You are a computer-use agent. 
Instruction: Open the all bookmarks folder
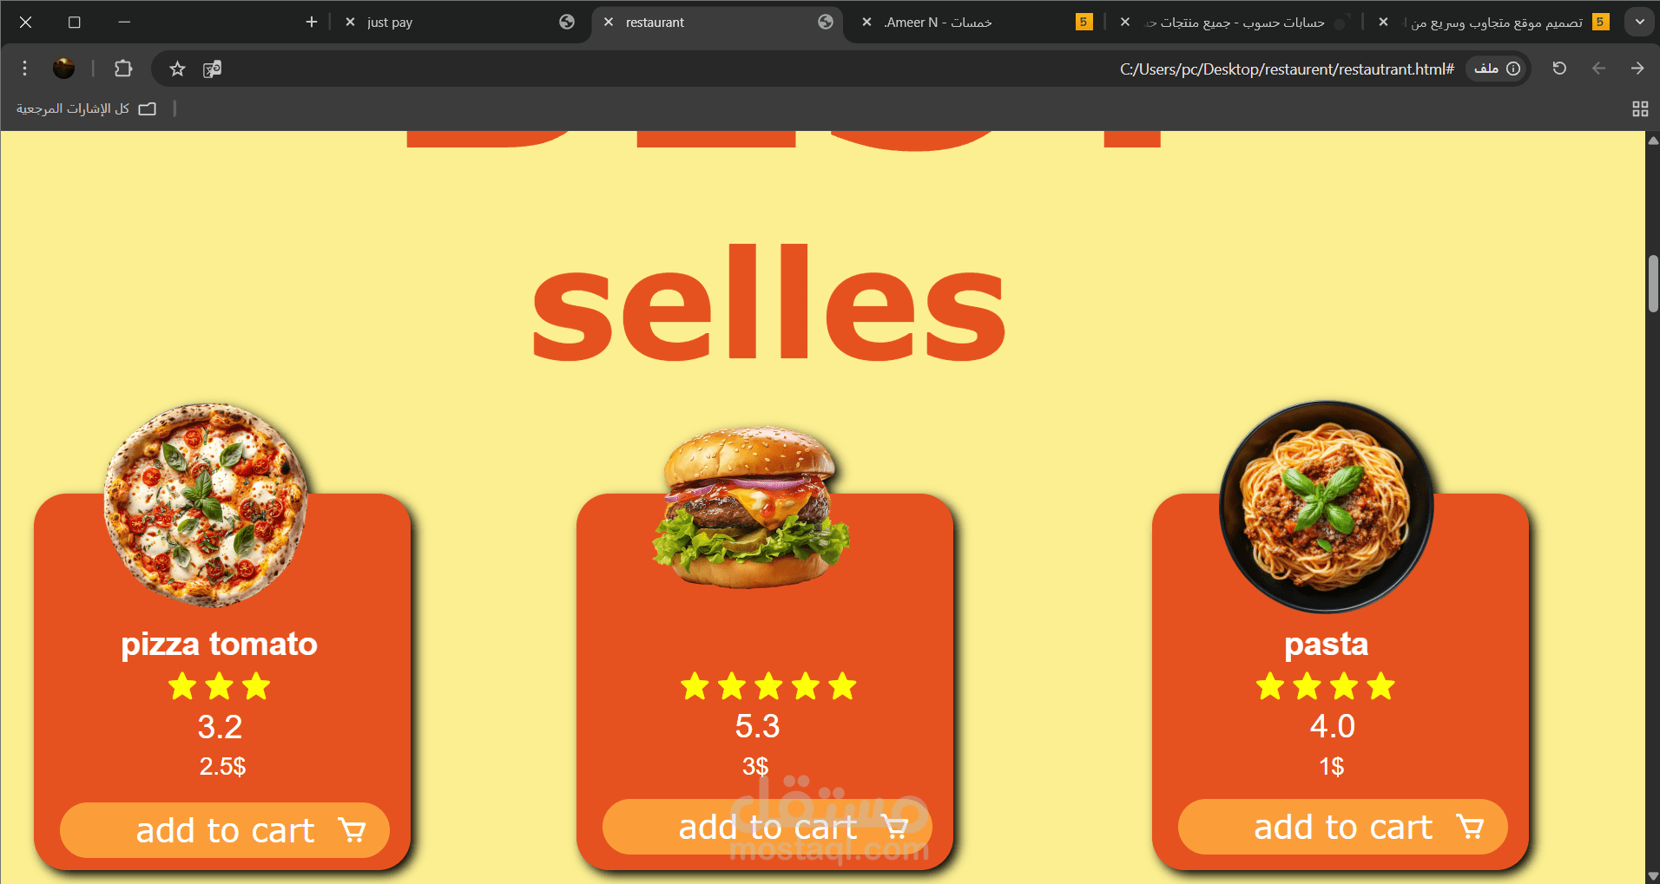pyautogui.click(x=86, y=108)
